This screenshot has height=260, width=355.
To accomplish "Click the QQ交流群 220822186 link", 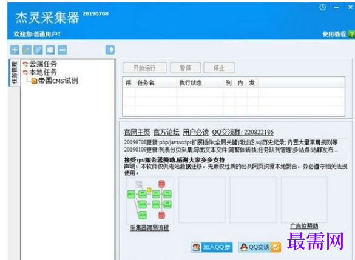I will click(x=243, y=132).
